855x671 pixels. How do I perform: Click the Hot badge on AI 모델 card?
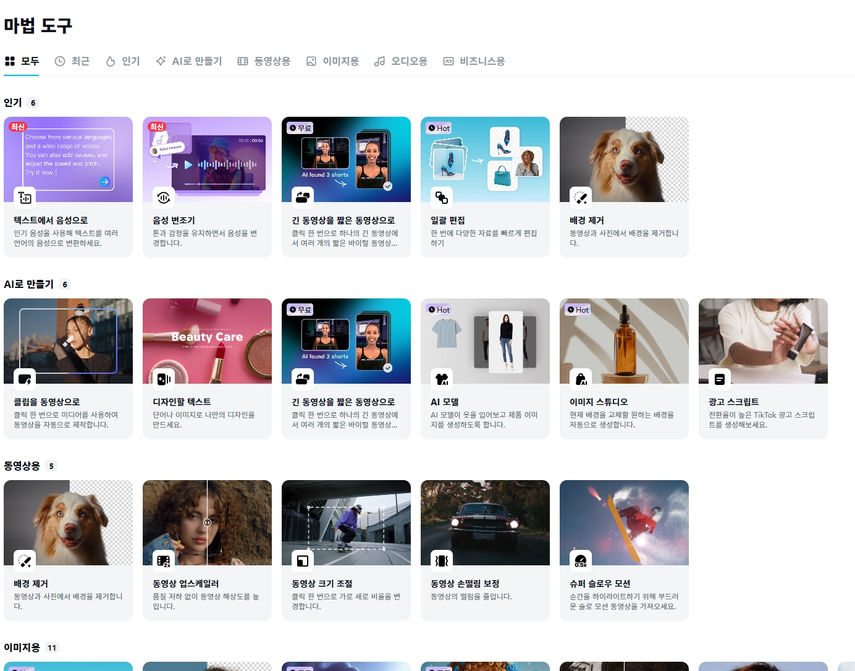pos(439,310)
